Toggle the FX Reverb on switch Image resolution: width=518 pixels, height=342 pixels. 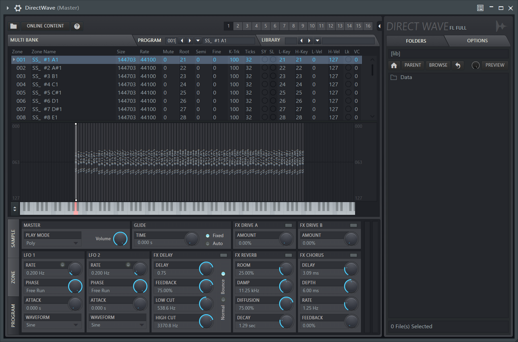click(x=289, y=255)
